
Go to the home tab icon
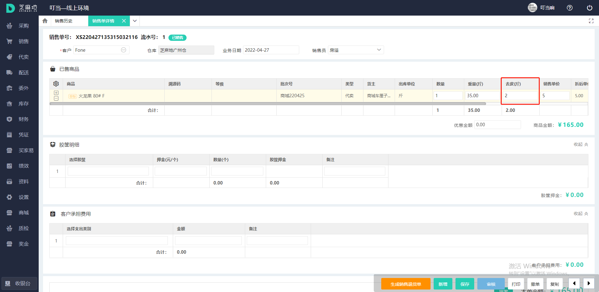click(45, 21)
